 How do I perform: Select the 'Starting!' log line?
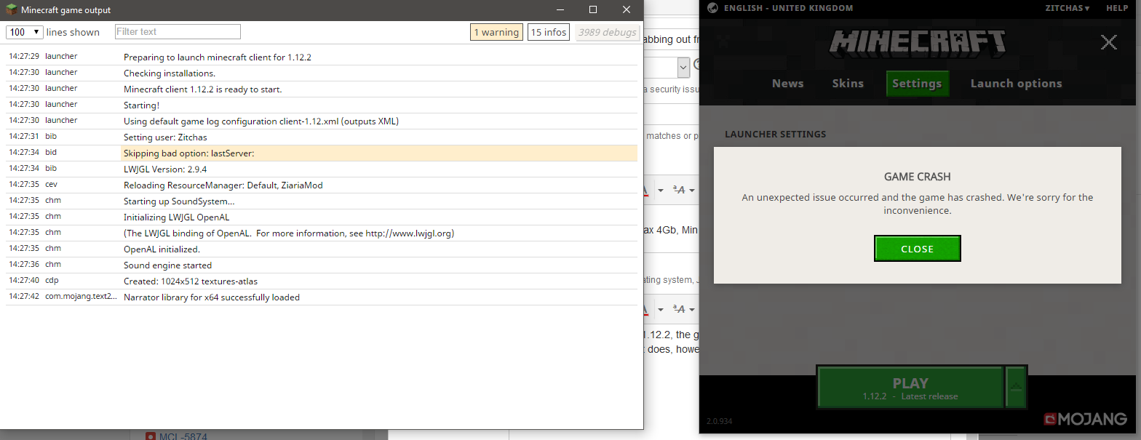coord(322,105)
